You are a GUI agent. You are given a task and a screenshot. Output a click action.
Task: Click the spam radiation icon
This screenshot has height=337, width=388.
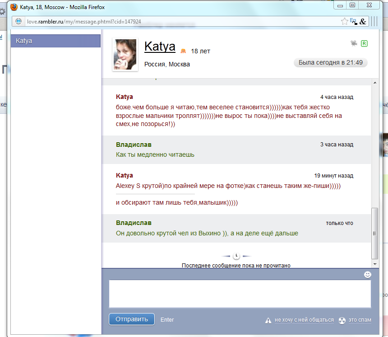pyautogui.click(x=342, y=320)
